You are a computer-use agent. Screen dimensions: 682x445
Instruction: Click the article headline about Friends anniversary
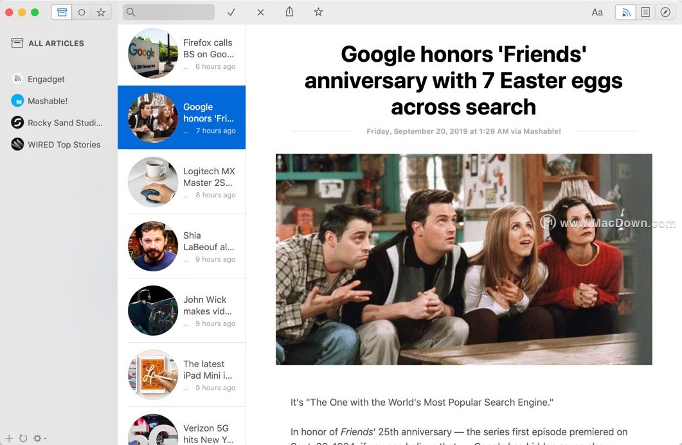[463, 80]
